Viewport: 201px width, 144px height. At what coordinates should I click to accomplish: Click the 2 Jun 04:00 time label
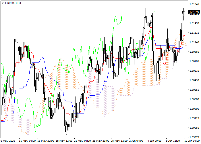tap(136, 141)
